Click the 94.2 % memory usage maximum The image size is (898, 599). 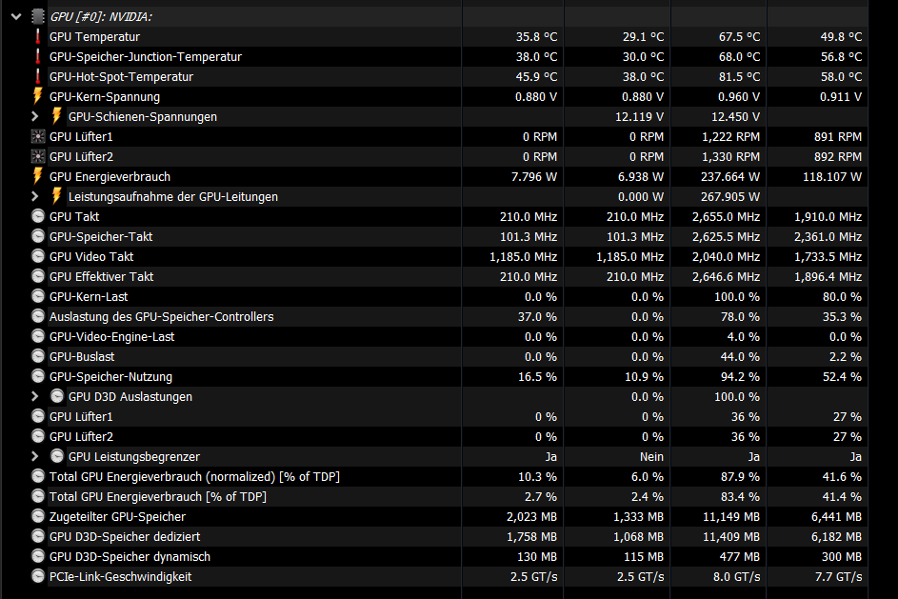(740, 377)
